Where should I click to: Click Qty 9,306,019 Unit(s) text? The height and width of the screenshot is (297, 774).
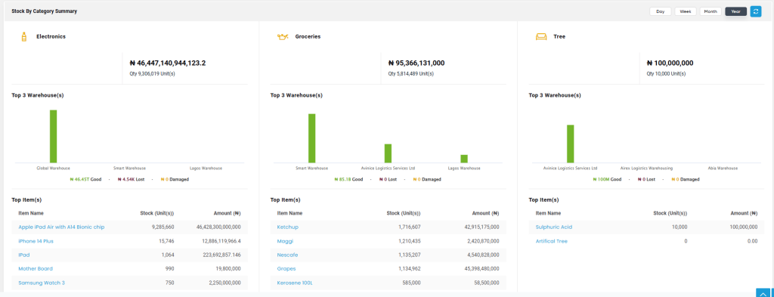tap(152, 74)
